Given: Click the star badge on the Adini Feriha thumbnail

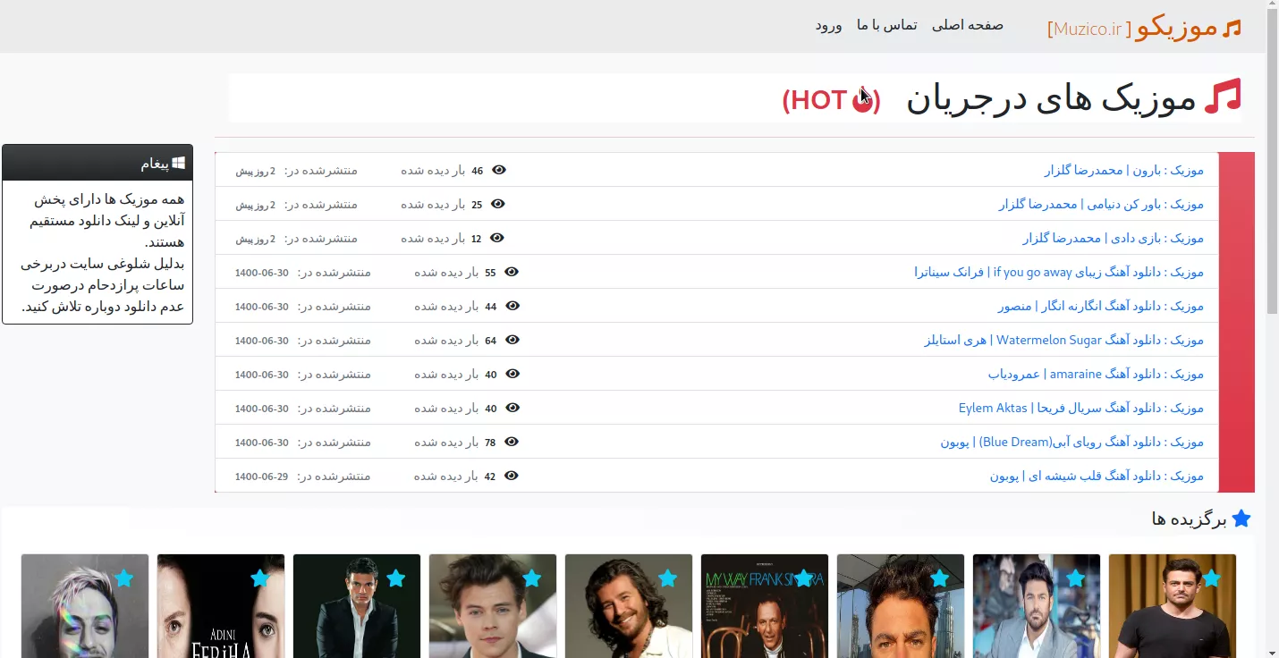Looking at the screenshot, I should point(259,578).
